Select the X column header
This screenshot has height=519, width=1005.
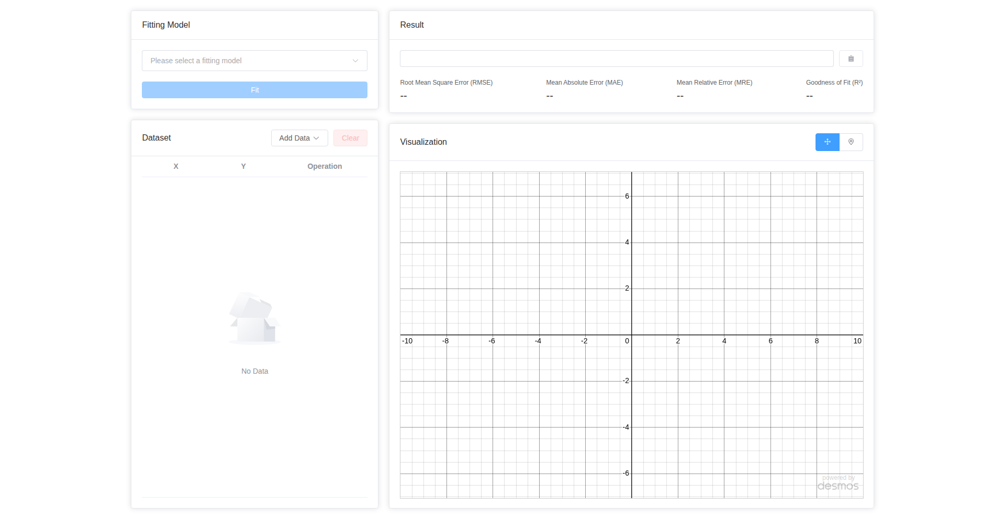[176, 166]
